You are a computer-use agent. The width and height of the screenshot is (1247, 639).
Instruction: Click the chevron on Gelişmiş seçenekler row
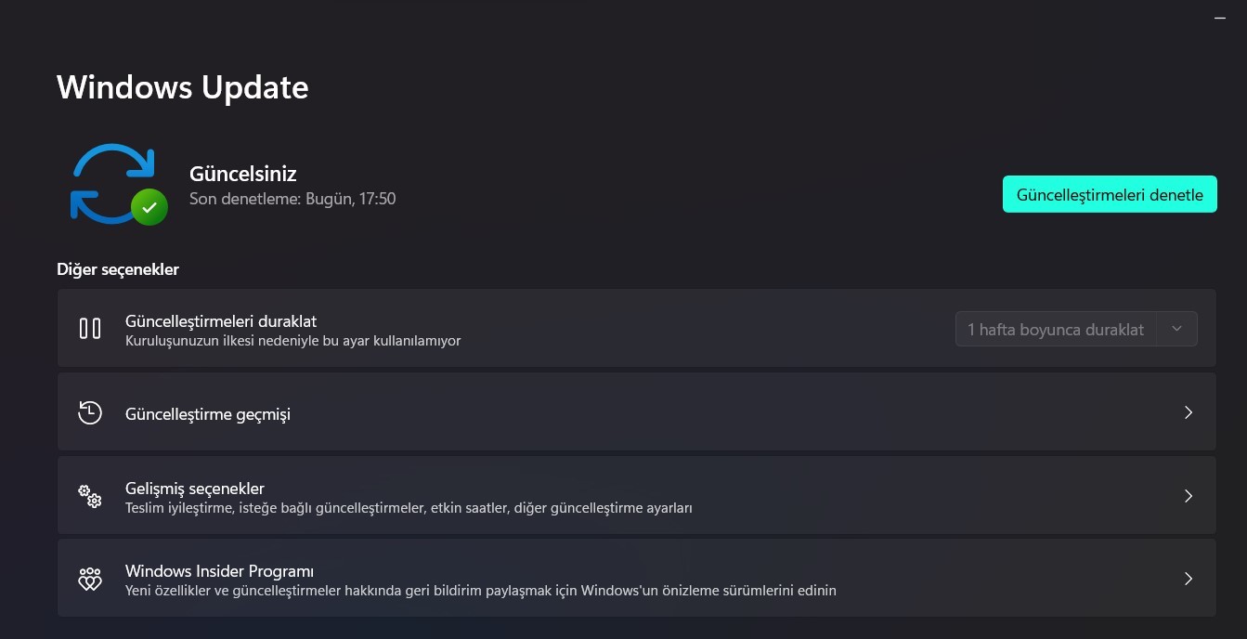coord(1189,496)
